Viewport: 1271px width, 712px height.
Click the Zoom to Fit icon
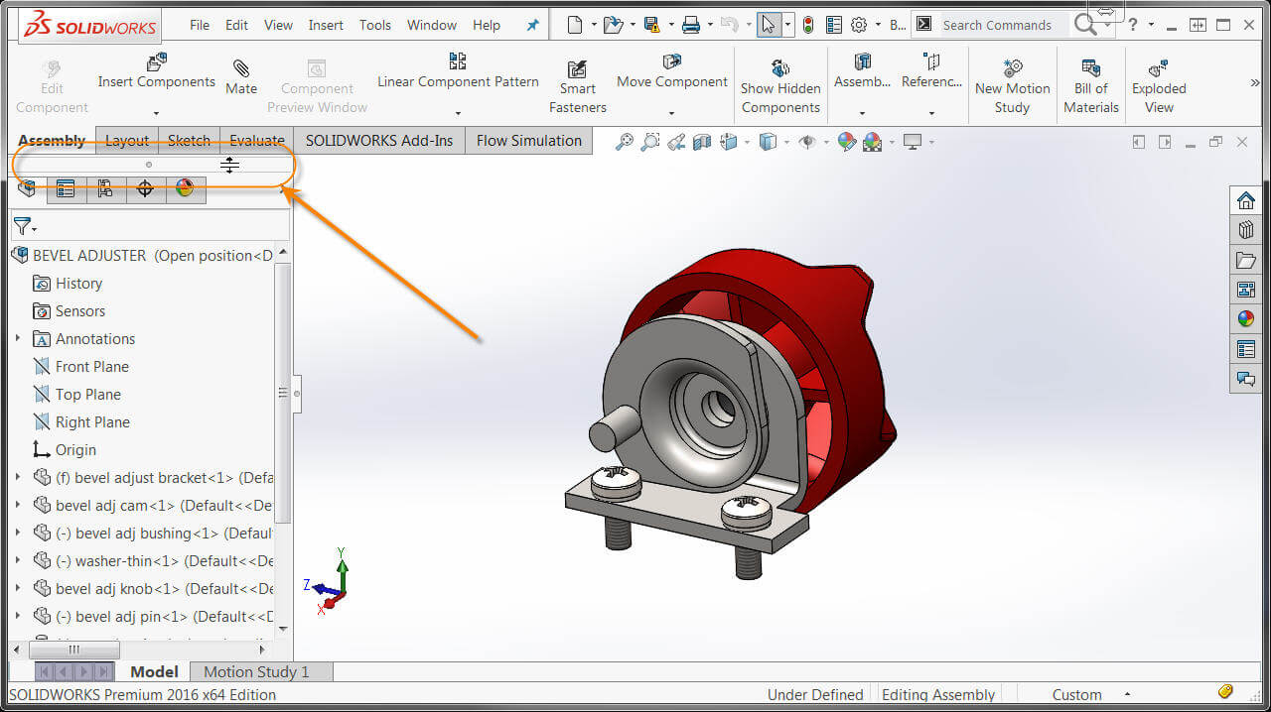tap(624, 142)
